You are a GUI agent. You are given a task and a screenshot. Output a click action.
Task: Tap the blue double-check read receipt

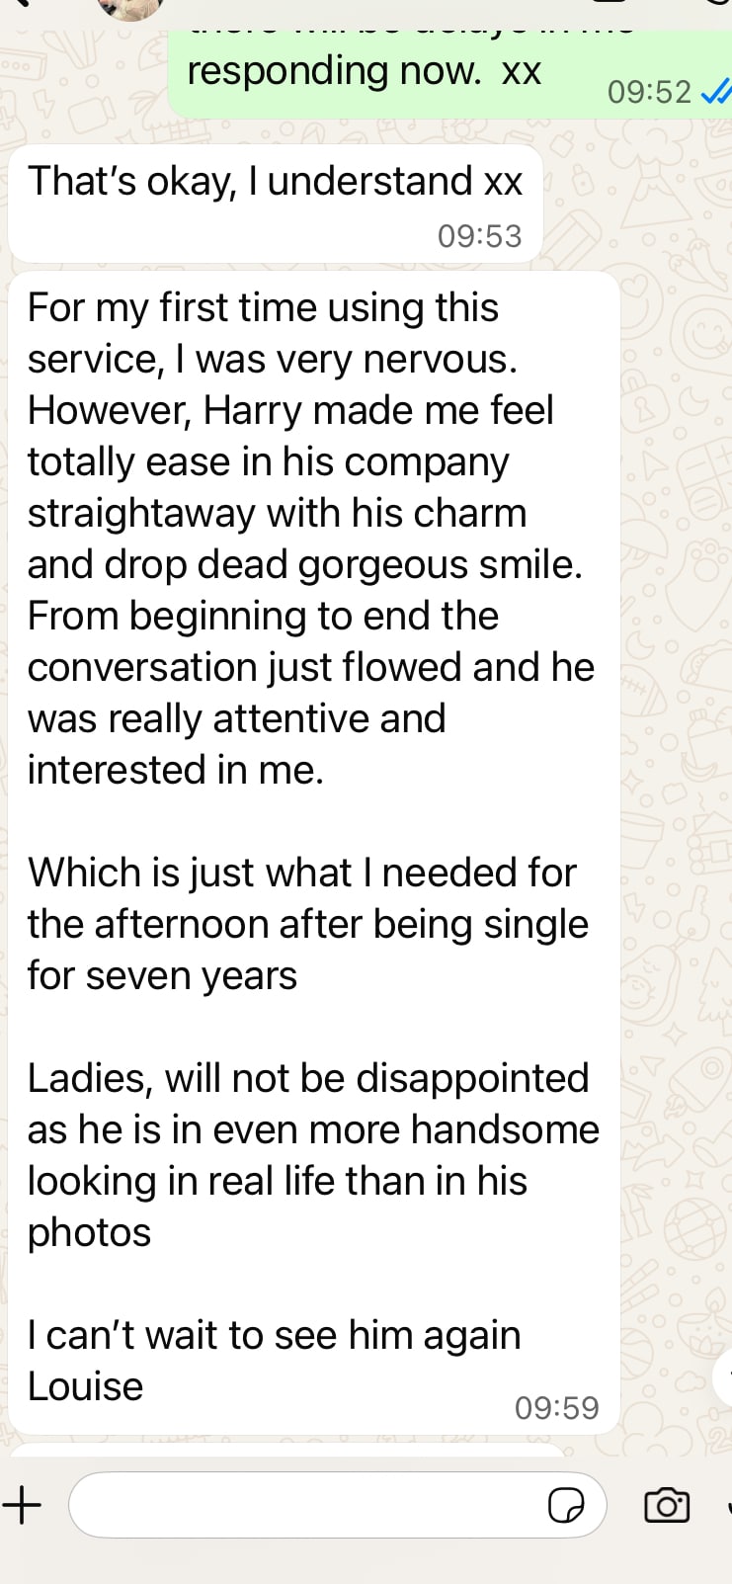click(715, 93)
